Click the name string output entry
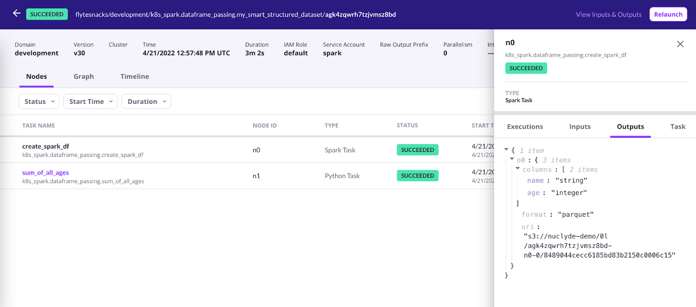The height and width of the screenshot is (307, 696). (557, 180)
